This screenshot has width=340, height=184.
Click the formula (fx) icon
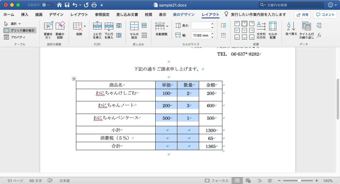(x=319, y=35)
